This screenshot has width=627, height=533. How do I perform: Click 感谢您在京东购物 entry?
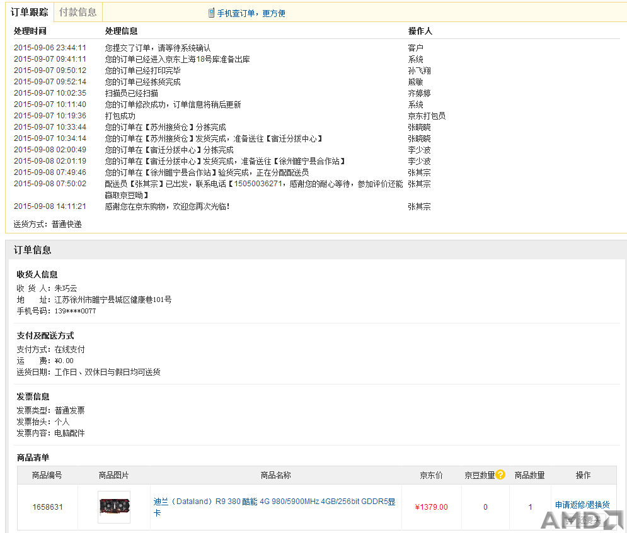[x=167, y=206]
